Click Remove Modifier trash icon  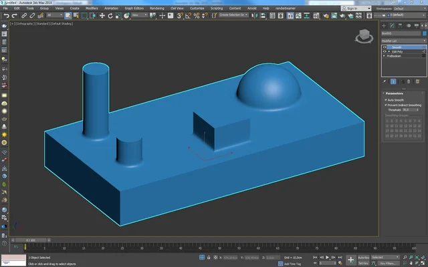[x=409, y=81]
